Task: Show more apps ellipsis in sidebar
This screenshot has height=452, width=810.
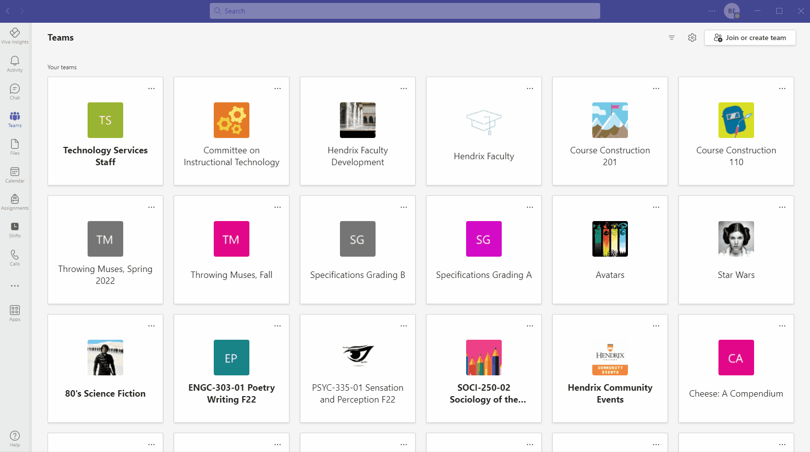Action: [15, 286]
